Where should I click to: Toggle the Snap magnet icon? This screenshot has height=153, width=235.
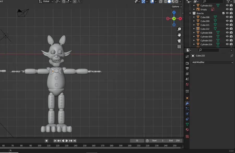pos(64,2)
